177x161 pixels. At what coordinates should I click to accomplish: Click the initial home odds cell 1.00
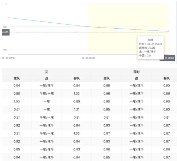pos(17,101)
